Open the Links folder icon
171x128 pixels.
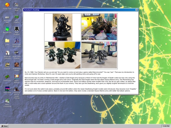coord(7,42)
